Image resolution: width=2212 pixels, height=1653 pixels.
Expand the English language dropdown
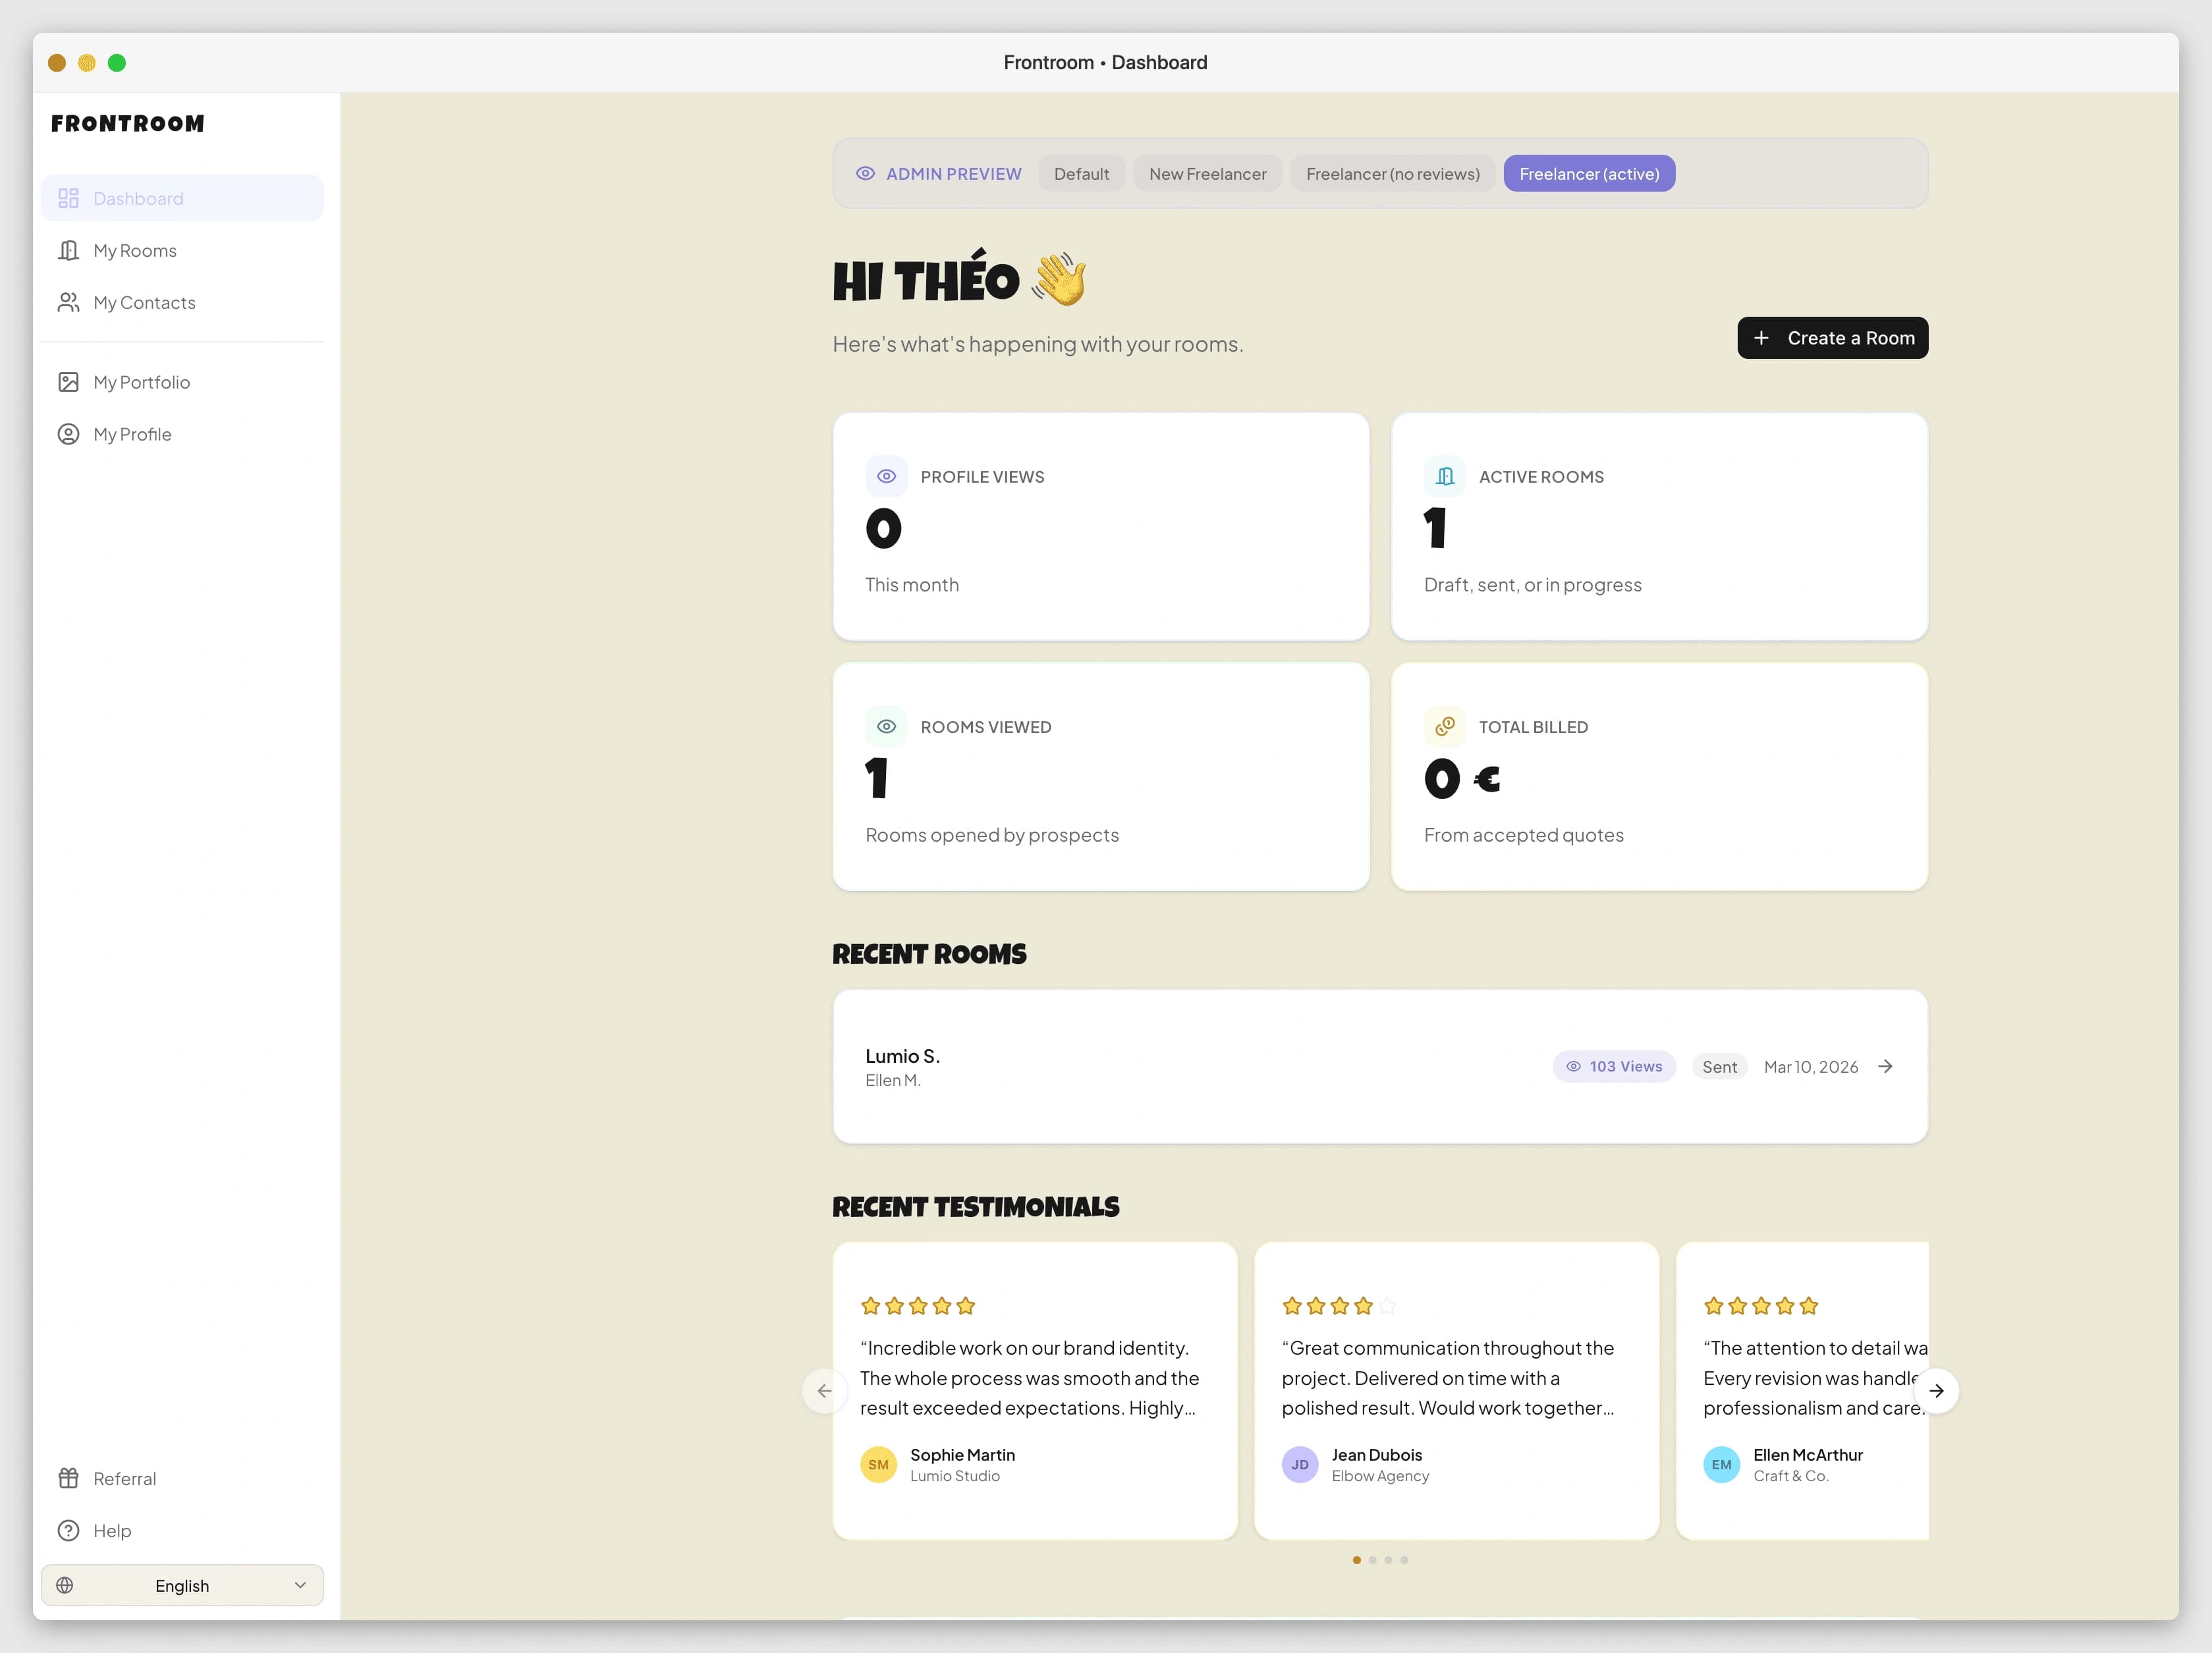(x=182, y=1585)
